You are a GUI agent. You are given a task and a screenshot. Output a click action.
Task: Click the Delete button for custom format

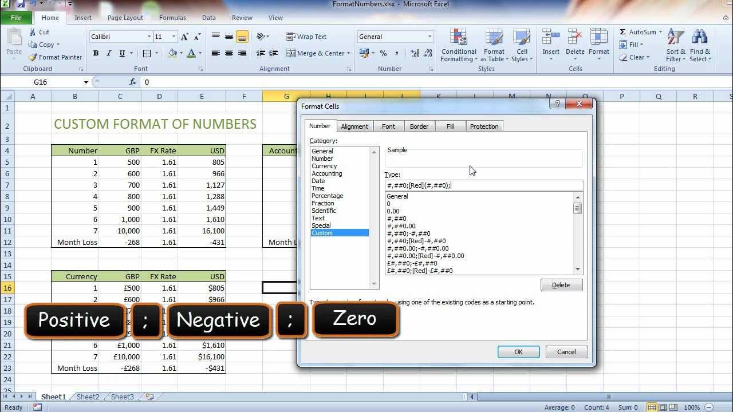pyautogui.click(x=561, y=284)
